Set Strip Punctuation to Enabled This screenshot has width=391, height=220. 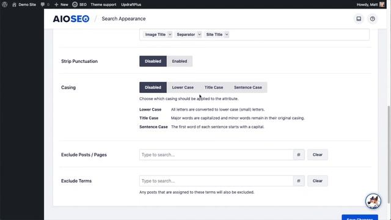[180, 61]
